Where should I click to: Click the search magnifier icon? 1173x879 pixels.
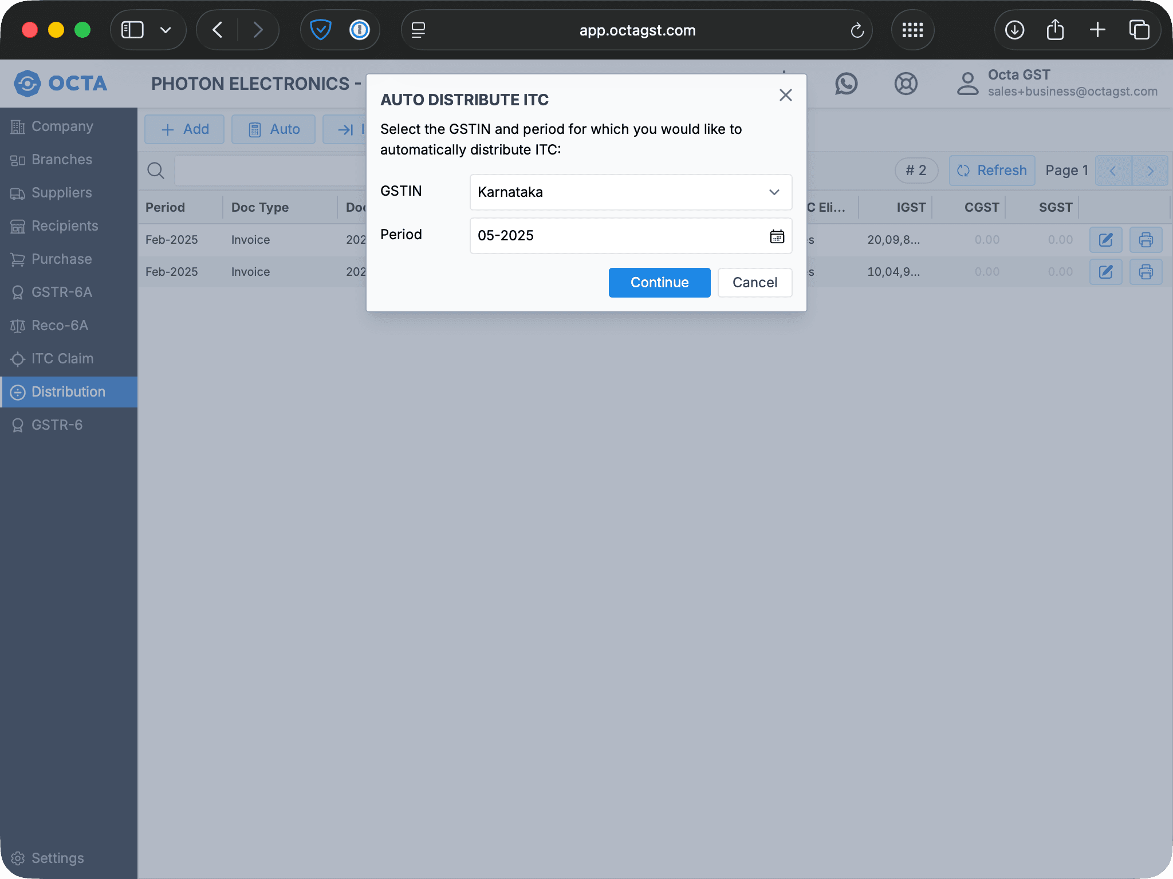tap(156, 171)
